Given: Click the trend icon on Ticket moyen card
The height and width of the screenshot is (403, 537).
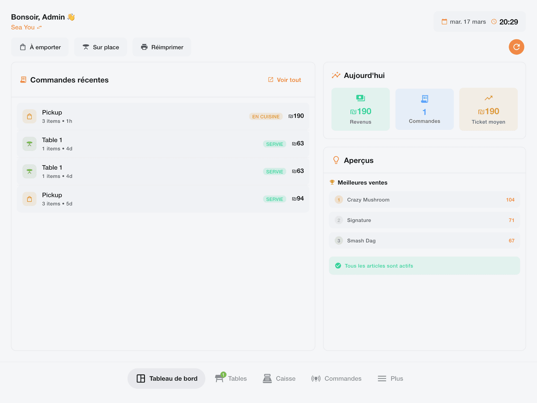Looking at the screenshot, I should pyautogui.click(x=488, y=98).
